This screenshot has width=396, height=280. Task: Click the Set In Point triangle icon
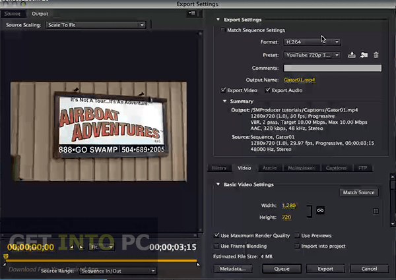(71, 247)
